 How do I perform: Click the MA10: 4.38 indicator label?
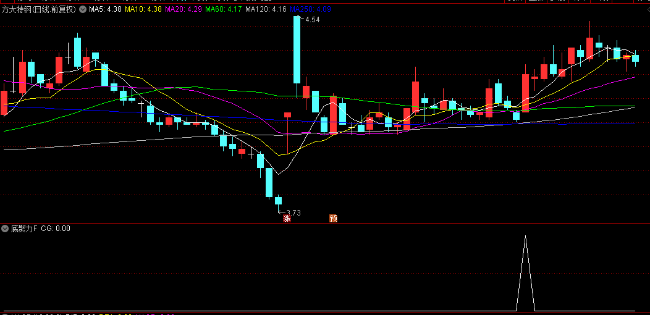tap(143, 9)
